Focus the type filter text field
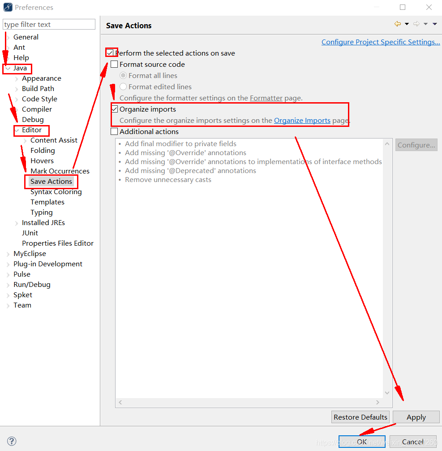The image size is (442, 451). (49, 25)
